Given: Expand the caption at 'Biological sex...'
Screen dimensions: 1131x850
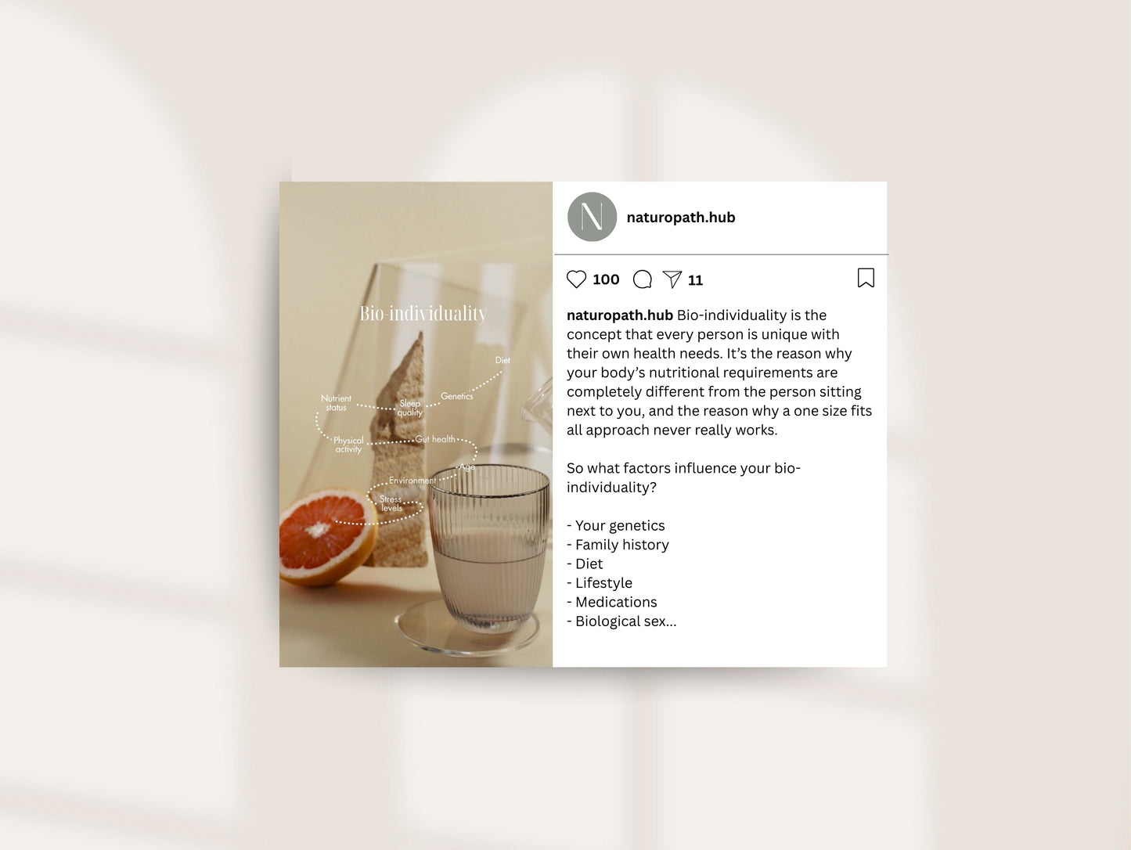Looking at the screenshot, I should pyautogui.click(x=625, y=621).
